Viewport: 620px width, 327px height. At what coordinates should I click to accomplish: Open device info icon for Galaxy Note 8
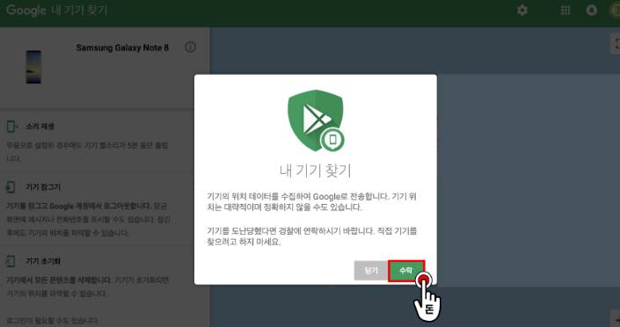coord(191,47)
